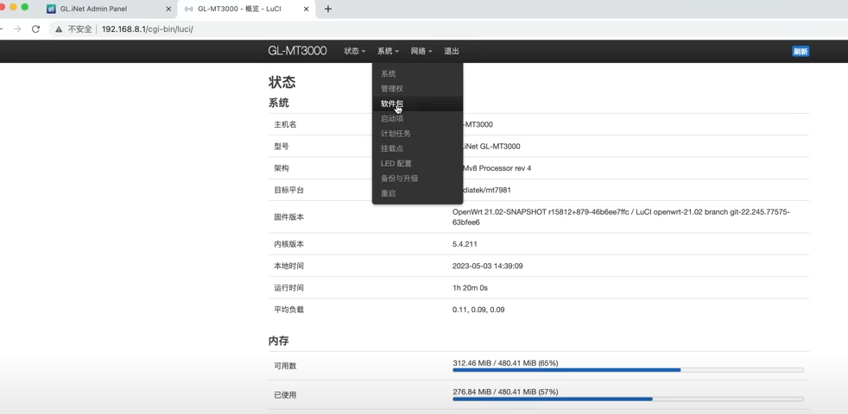Viewport: 848px width, 414px height.
Task: Click the green macOS window button
Action: [x=25, y=7]
